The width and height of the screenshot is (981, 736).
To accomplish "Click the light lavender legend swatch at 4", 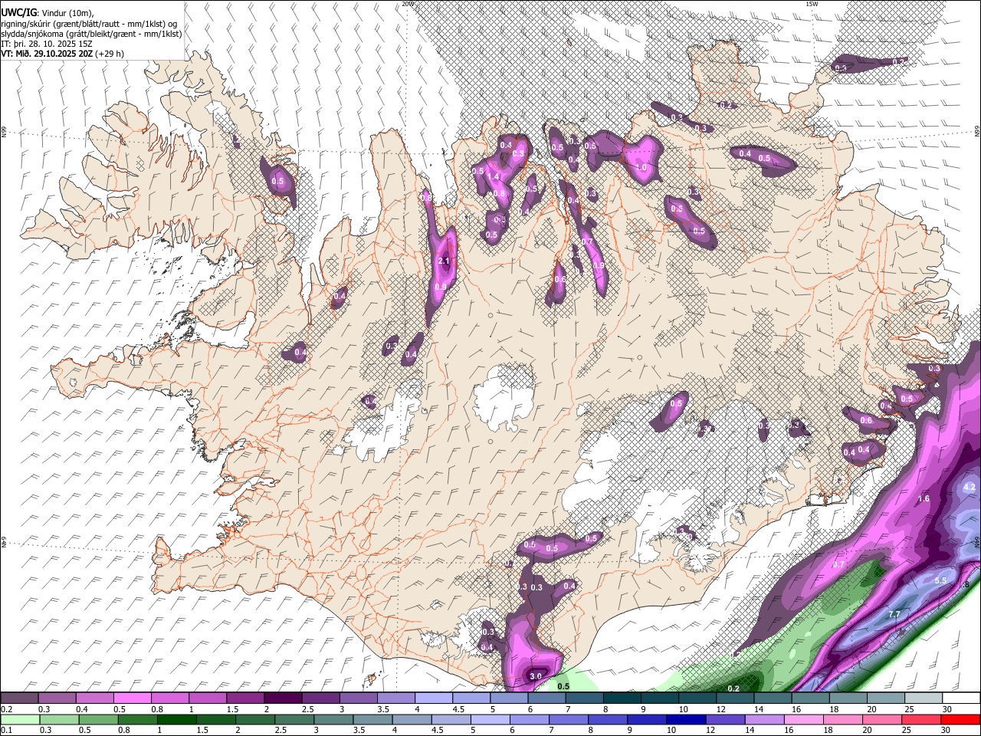I will [x=434, y=698].
